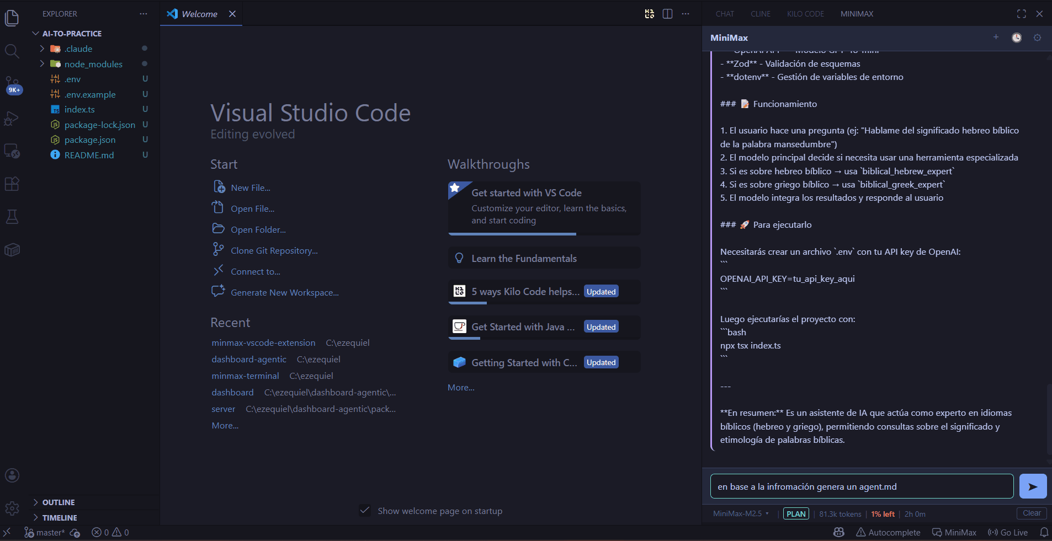Open editor more actions ellipsis
Viewport: 1052px width, 541px height.
pyautogui.click(x=686, y=14)
